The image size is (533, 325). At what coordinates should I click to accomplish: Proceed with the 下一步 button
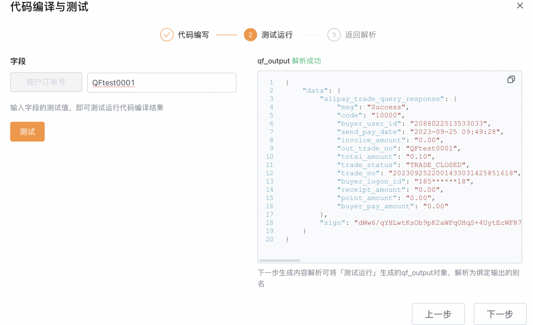tap(499, 314)
